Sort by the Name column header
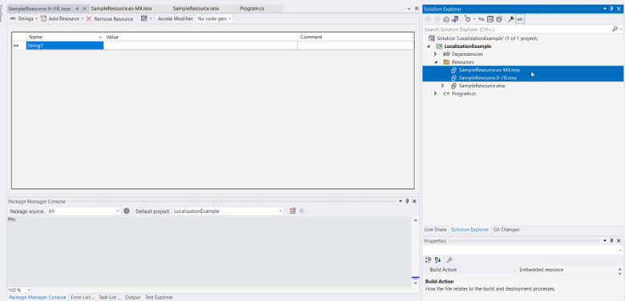The width and height of the screenshot is (625, 301). [65, 37]
